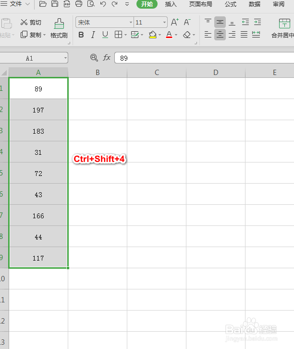Open font settings dialog launcher
294x349 pixels.
tap(196, 43)
